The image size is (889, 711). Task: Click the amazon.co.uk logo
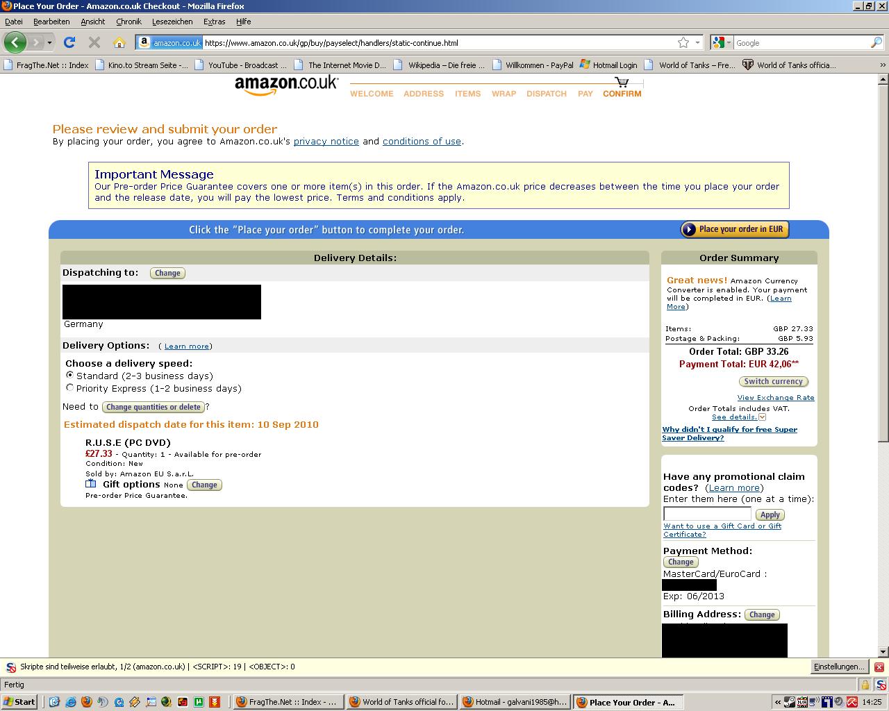click(286, 85)
